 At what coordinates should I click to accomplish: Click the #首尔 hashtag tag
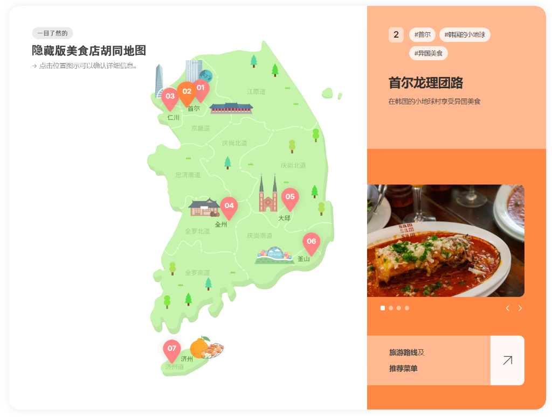tap(422, 34)
